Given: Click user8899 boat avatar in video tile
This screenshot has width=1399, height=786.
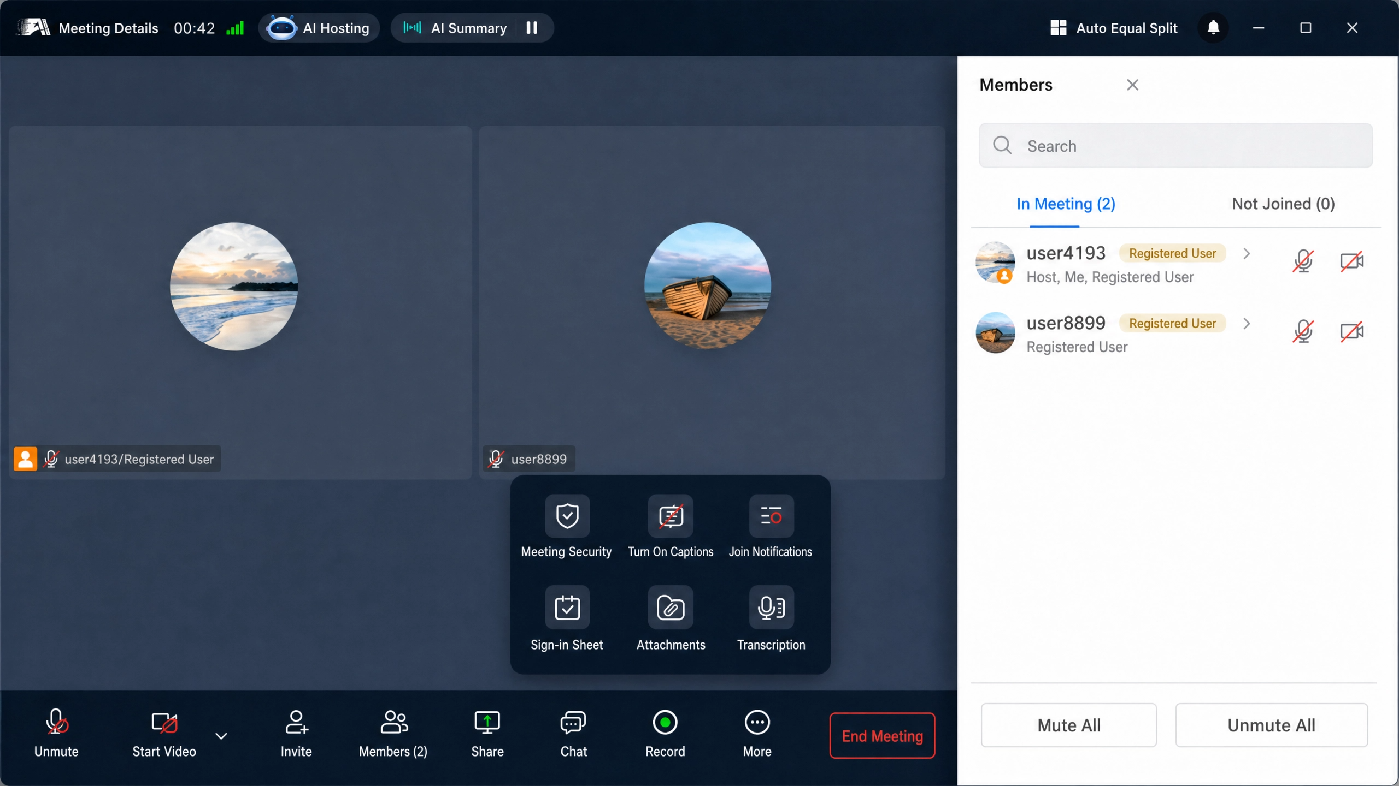Looking at the screenshot, I should [x=708, y=286].
